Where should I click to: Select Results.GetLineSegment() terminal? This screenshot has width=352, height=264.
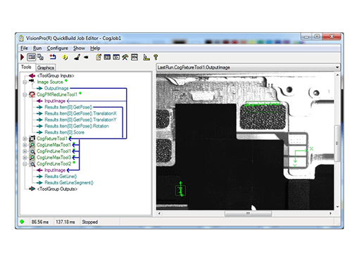click(x=69, y=183)
